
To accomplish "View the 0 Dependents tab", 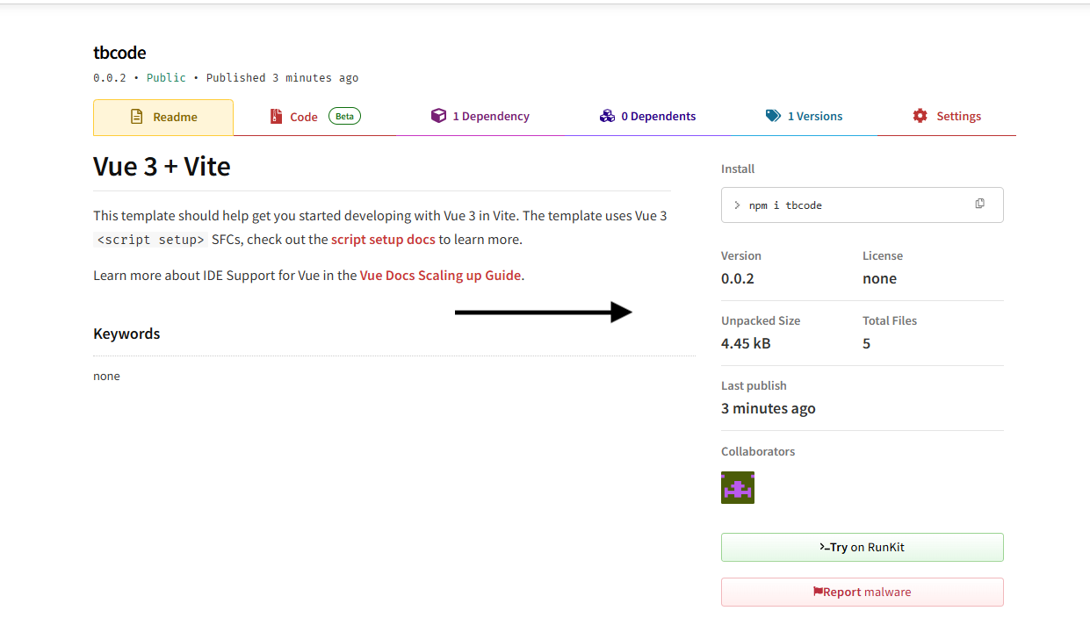I will click(658, 116).
